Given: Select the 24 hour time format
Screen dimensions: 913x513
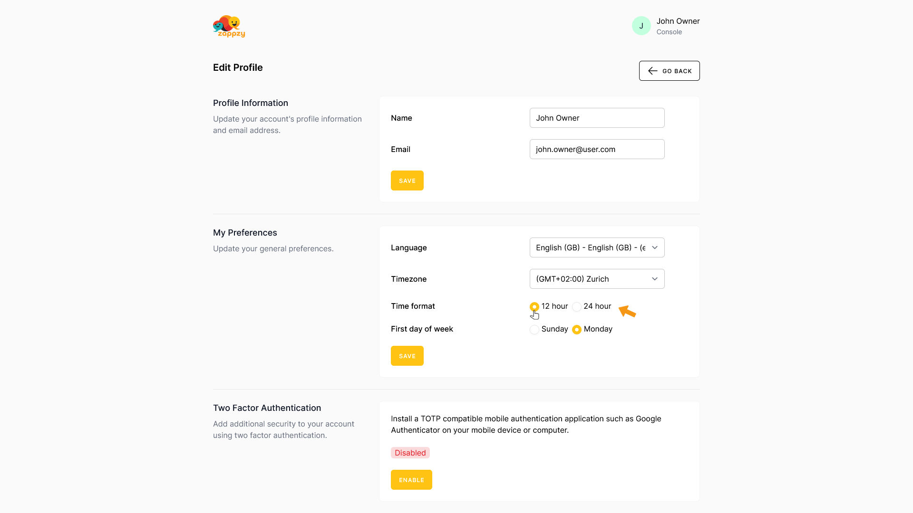Looking at the screenshot, I should tap(577, 307).
